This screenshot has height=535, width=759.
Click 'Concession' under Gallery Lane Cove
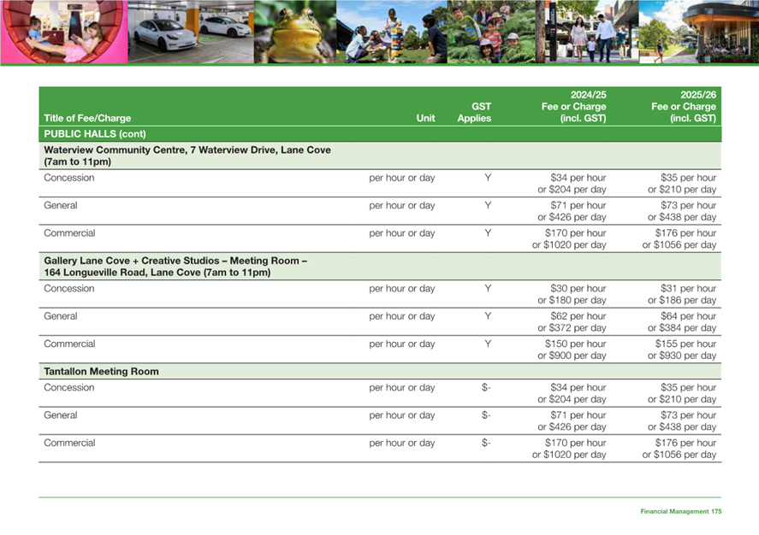tap(69, 288)
